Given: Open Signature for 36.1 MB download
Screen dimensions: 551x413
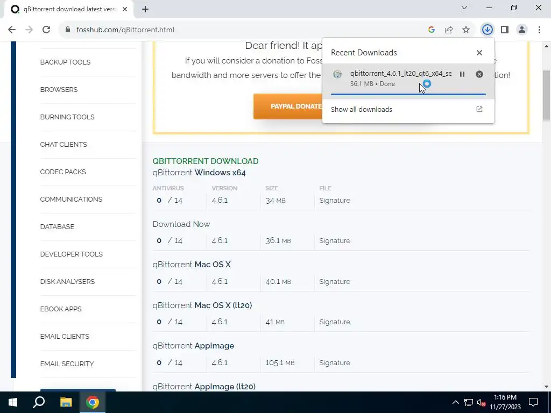Looking at the screenshot, I should coord(335,241).
